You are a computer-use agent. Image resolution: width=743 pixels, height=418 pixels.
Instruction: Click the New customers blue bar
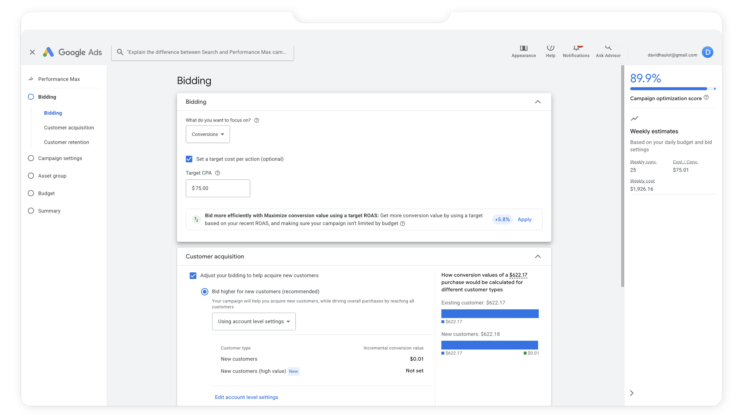pos(489,345)
